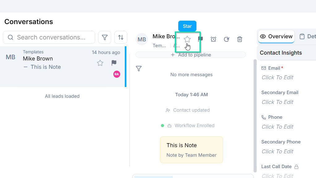Toggle star on Mike Brown list item

click(x=100, y=63)
